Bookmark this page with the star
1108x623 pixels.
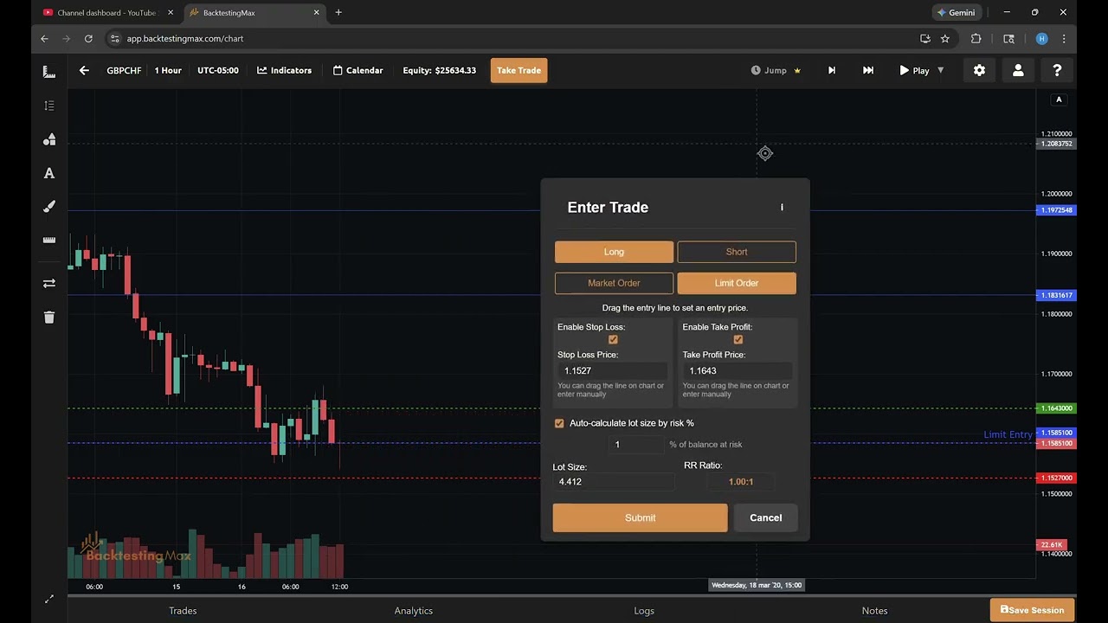coord(945,39)
